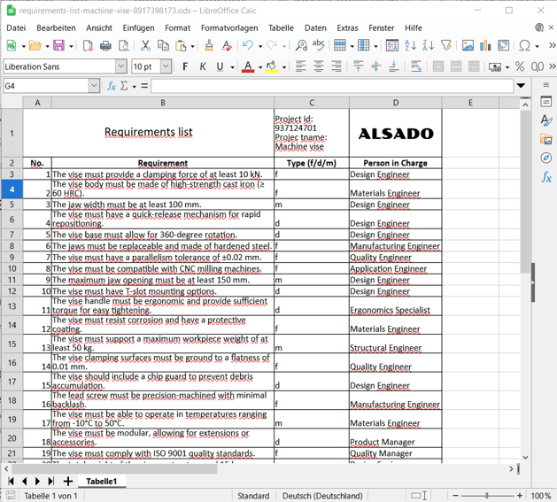Expand the font size dropdown
557x502 pixels.
166,66
